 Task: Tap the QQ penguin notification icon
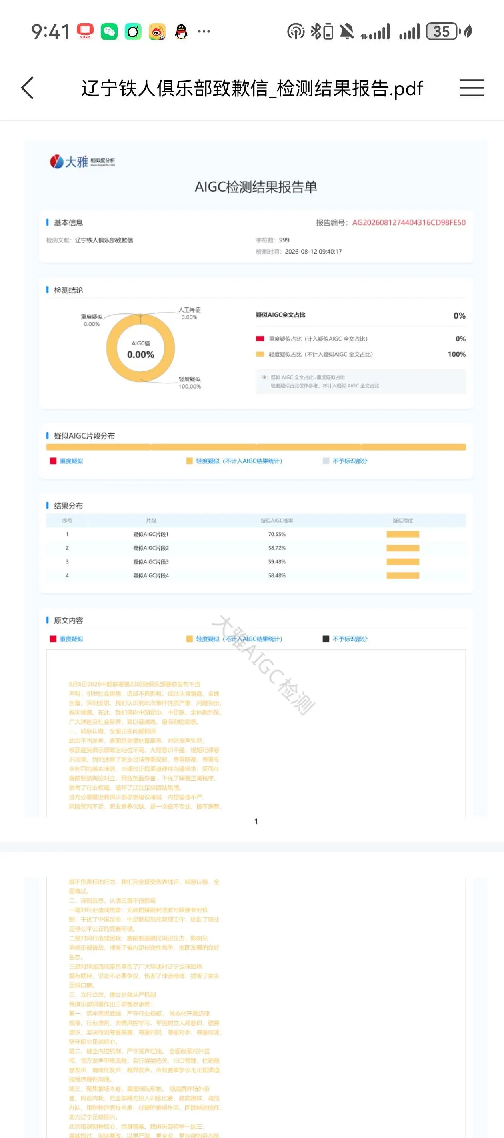(x=181, y=31)
